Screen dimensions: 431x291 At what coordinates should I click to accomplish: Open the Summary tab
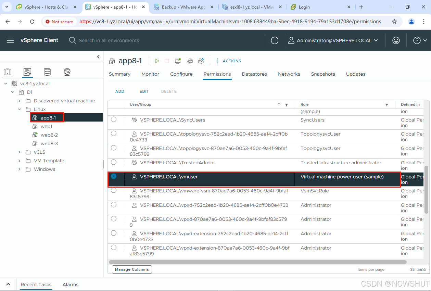[x=119, y=74]
